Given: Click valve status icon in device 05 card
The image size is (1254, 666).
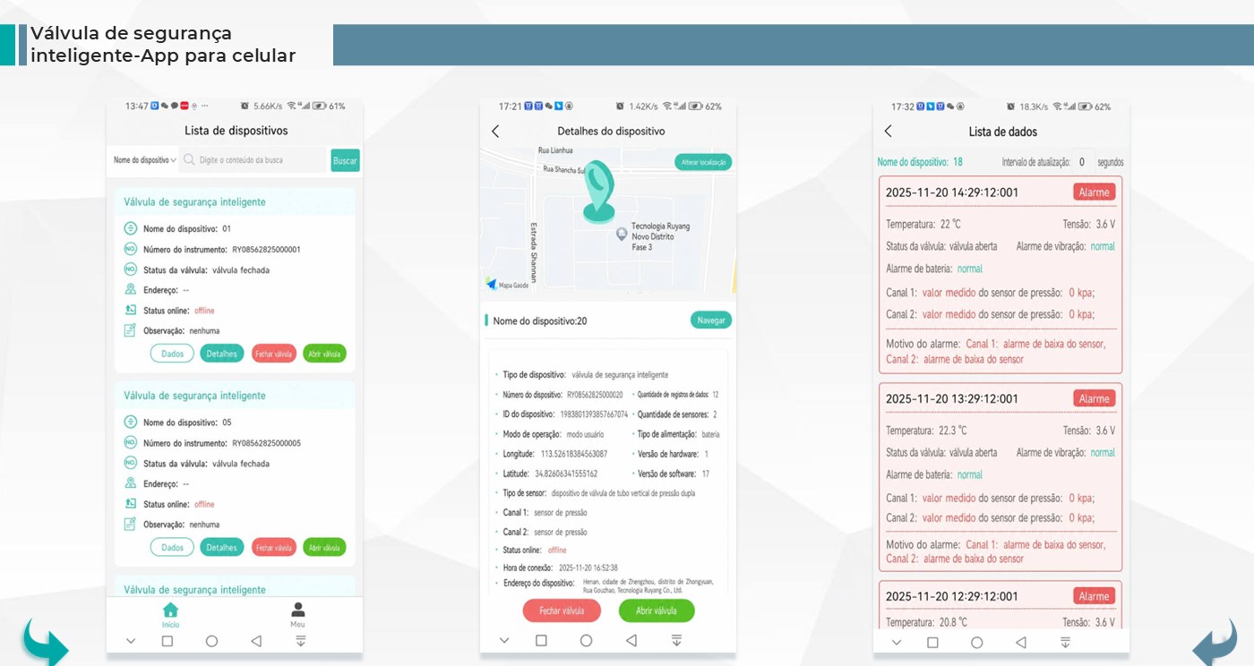Looking at the screenshot, I should [x=130, y=463].
